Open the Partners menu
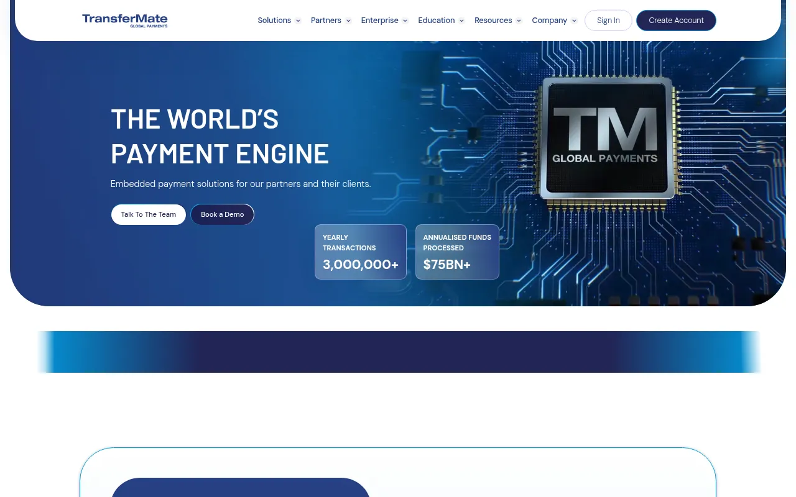Viewport: 796px width, 497px height. click(326, 21)
